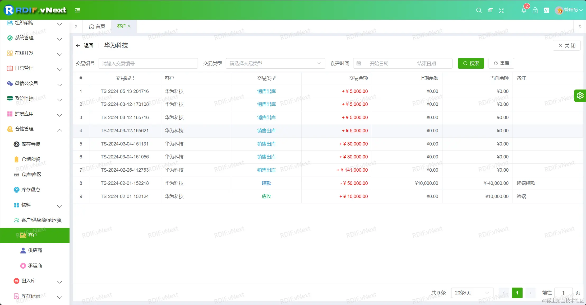Viewport: 586px width, 305px height.
Task: Collapse the 仓储管理 sidebar menu
Action: point(34,129)
